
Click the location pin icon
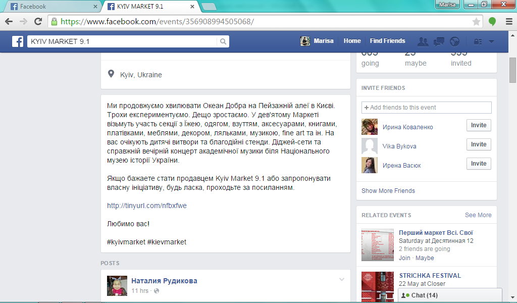point(111,74)
